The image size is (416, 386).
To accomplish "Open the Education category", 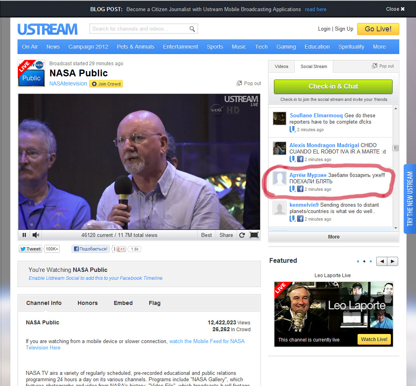I will [317, 47].
